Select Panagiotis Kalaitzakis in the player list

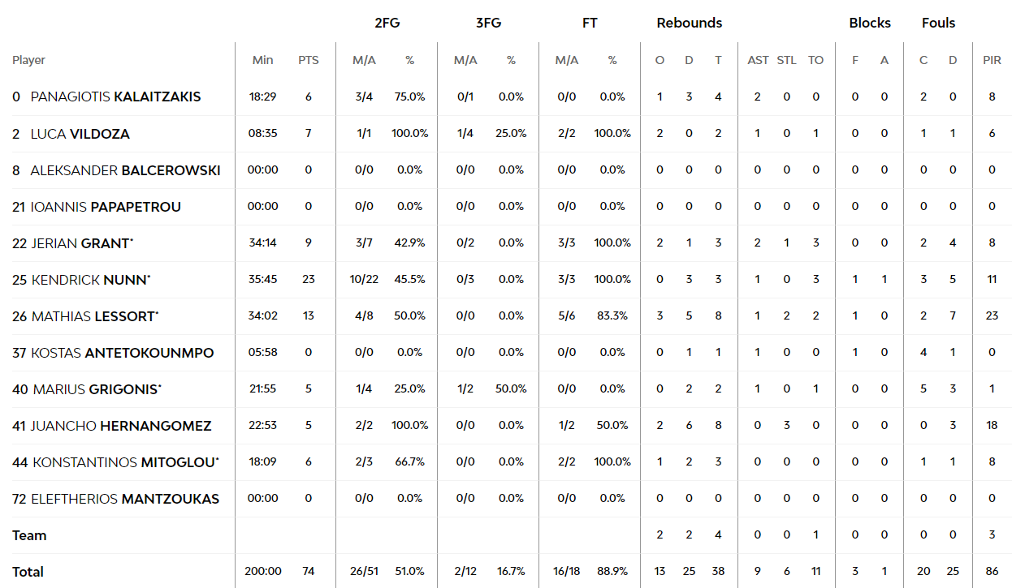pyautogui.click(x=115, y=97)
